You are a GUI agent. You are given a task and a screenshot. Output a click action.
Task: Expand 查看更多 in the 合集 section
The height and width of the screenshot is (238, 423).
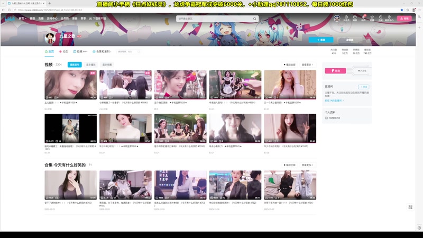coord(307,165)
